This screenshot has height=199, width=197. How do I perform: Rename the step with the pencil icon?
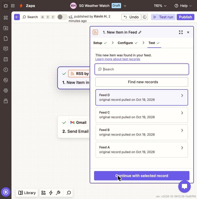[140, 32]
